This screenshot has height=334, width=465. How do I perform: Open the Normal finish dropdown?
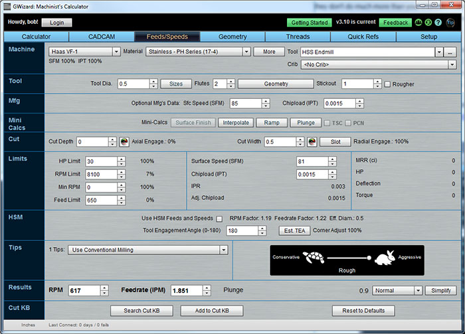[x=397, y=290]
